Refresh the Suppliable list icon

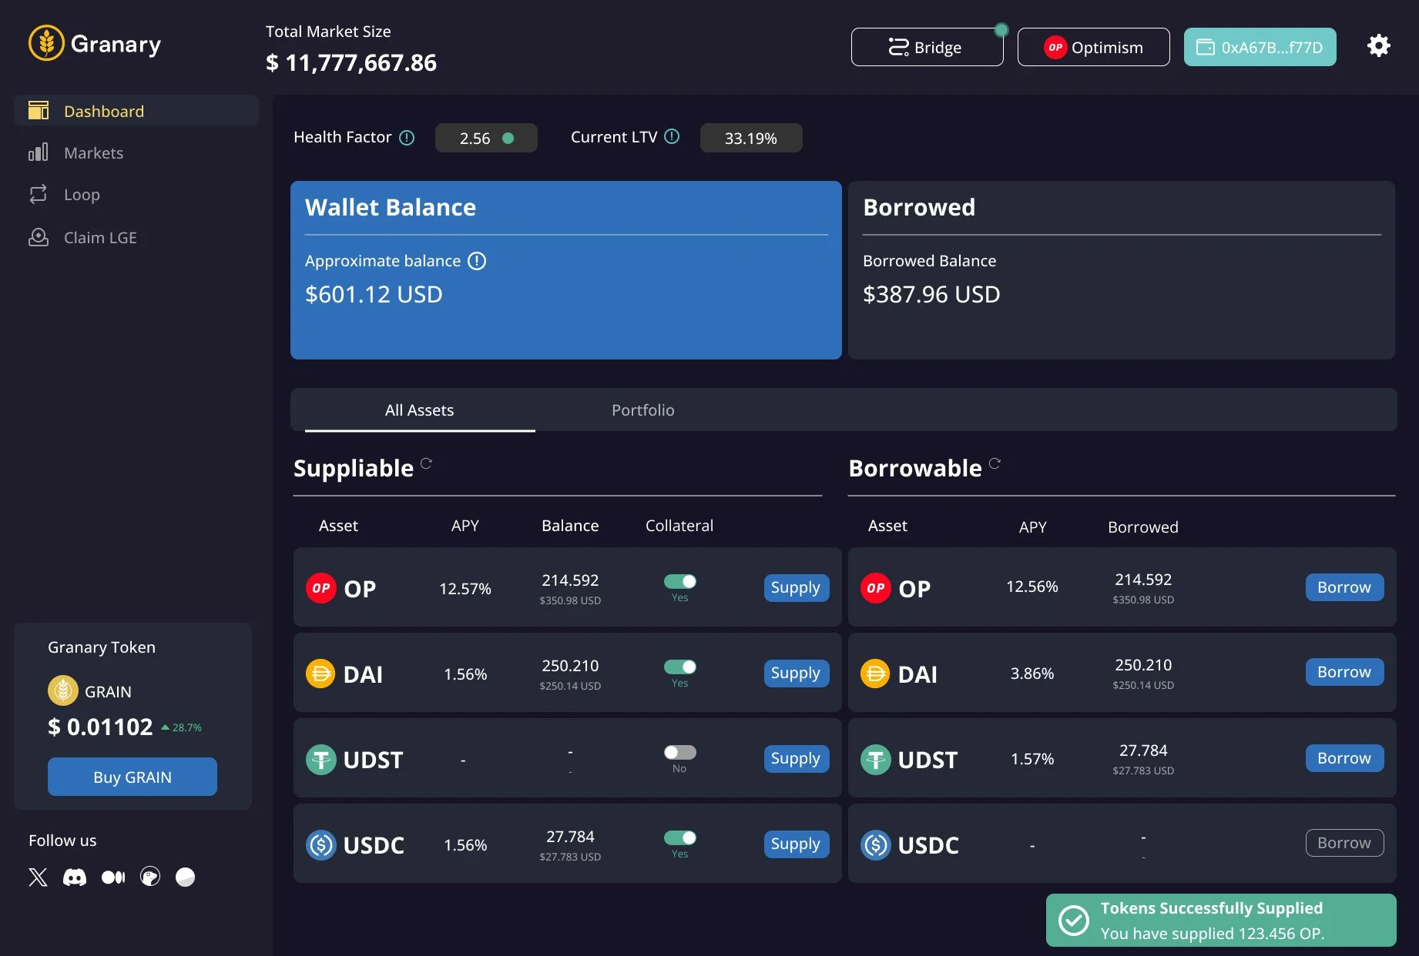tap(426, 463)
